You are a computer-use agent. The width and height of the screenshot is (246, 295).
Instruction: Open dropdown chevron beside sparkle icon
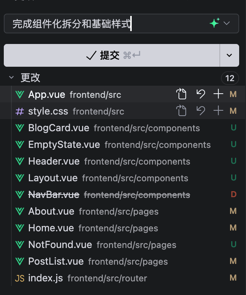pos(227,23)
